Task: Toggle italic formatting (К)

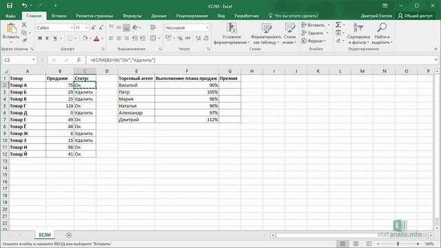Action: (48, 39)
